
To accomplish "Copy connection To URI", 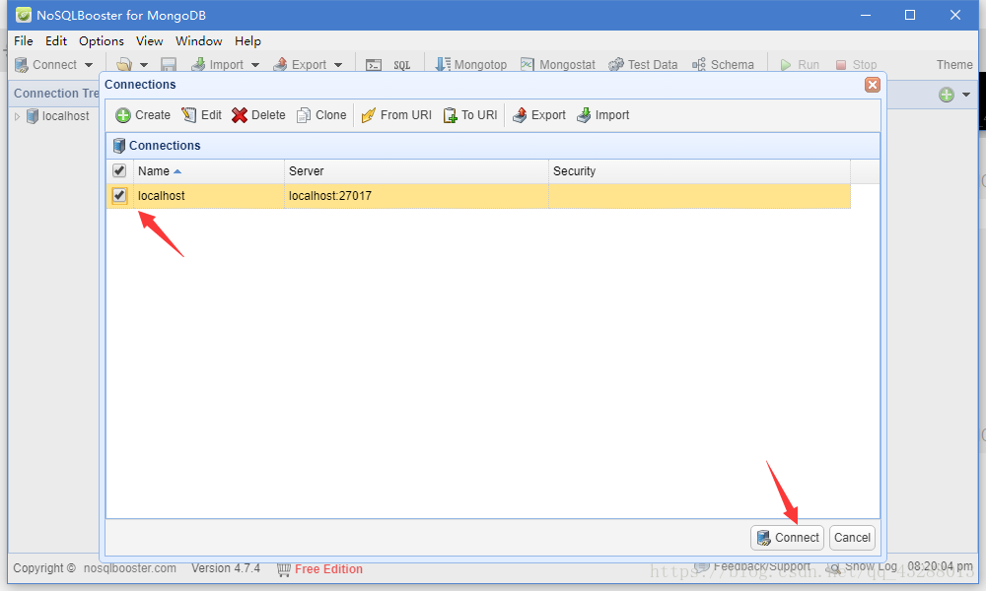I will 470,115.
